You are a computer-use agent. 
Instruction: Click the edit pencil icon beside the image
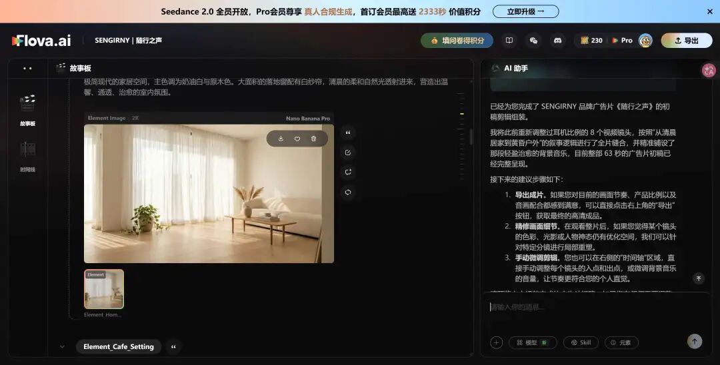(x=348, y=153)
